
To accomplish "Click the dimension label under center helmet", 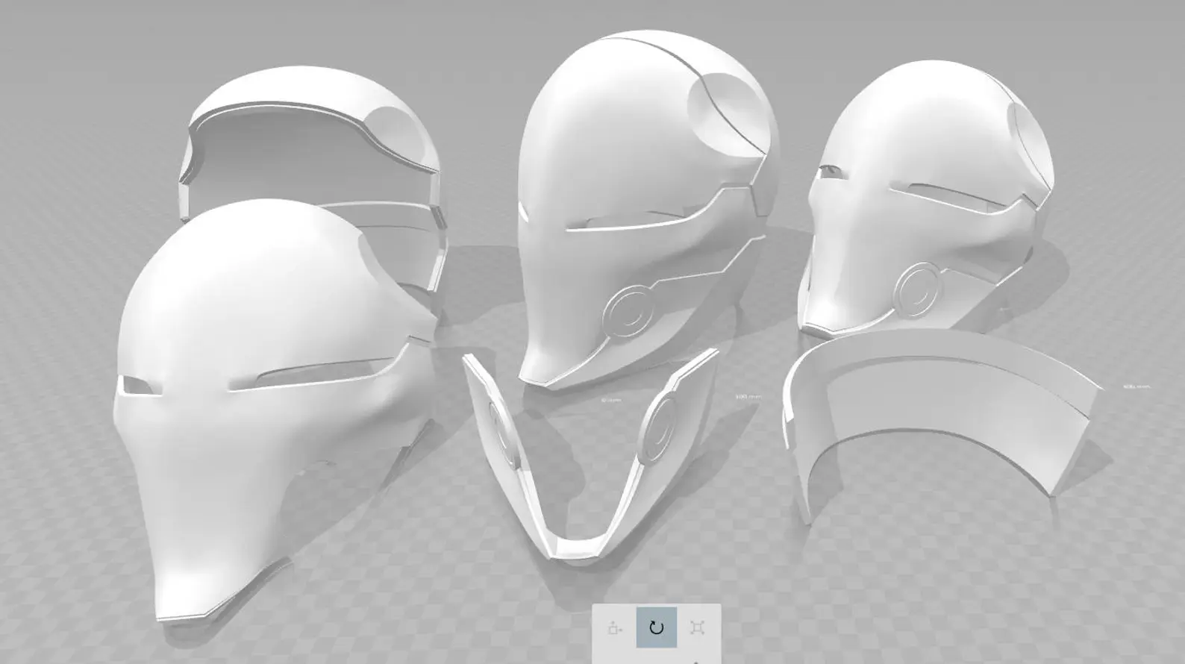I will 610,400.
